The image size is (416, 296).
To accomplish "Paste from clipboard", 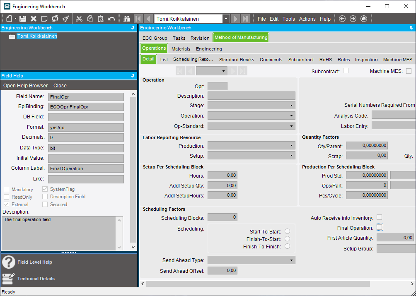I will pos(101,19).
